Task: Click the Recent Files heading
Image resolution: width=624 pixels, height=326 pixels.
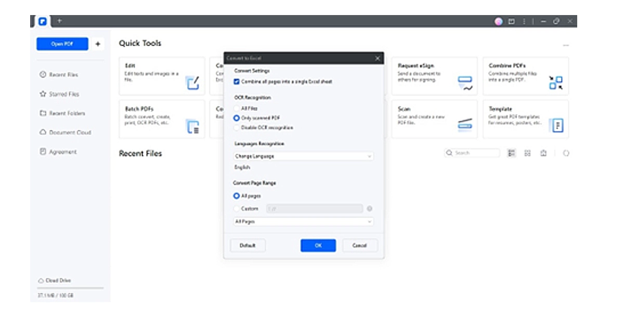Action: click(140, 153)
